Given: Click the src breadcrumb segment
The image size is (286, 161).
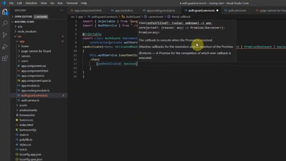Looking at the screenshot, I should pos(72,17).
